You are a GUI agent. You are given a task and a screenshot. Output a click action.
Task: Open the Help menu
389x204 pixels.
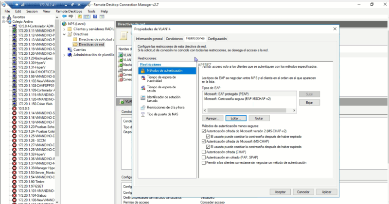(104, 11)
